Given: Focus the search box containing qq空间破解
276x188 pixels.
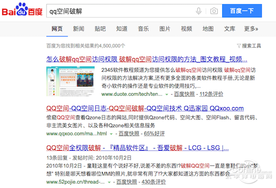Looking at the screenshot, I should [120, 11].
